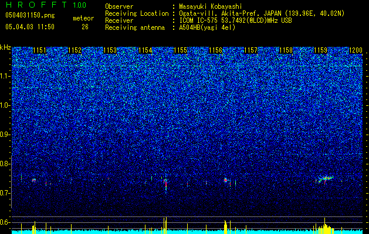Click the observer name Masayuki Kobayashi
The height and width of the screenshot is (234, 369).
(x=211, y=6)
